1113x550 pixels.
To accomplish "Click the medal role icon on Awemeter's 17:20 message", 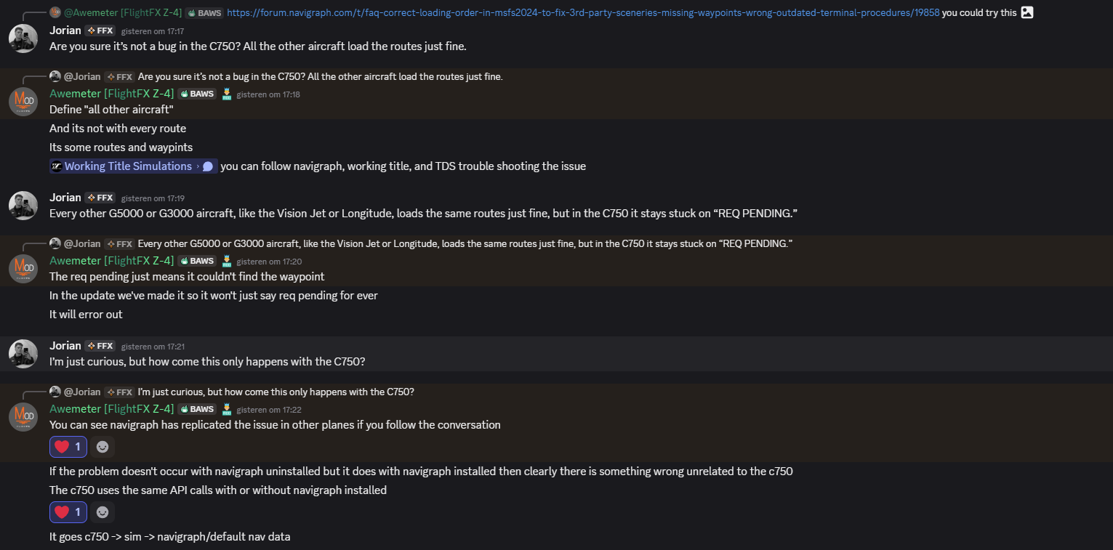I will [x=226, y=261].
